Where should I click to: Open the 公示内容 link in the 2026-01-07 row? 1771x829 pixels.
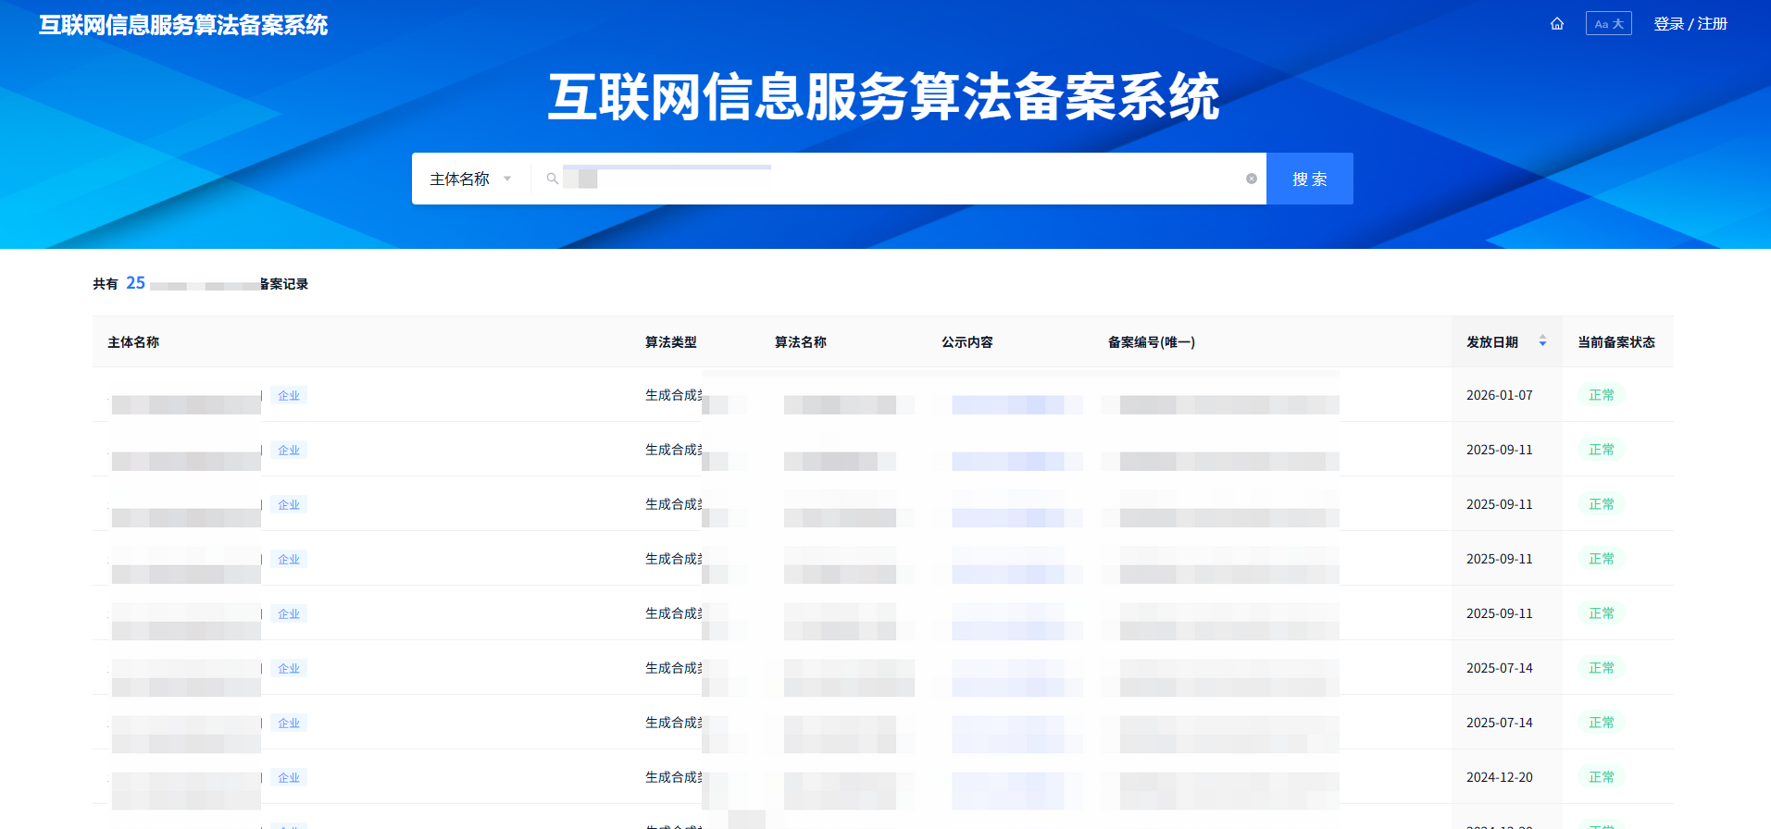coord(1016,404)
